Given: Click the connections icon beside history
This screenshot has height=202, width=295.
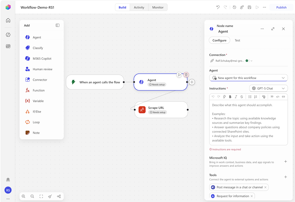Looking at the screenshot, I should pyautogui.click(x=242, y=7).
